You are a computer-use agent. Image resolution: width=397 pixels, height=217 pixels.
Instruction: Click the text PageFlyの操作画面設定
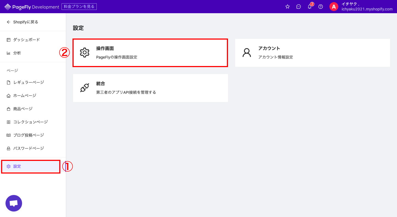click(x=117, y=57)
